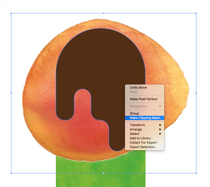The width and height of the screenshot is (210, 187).
Task: Click the green watercolor rectangle
Action: pos(101,173)
